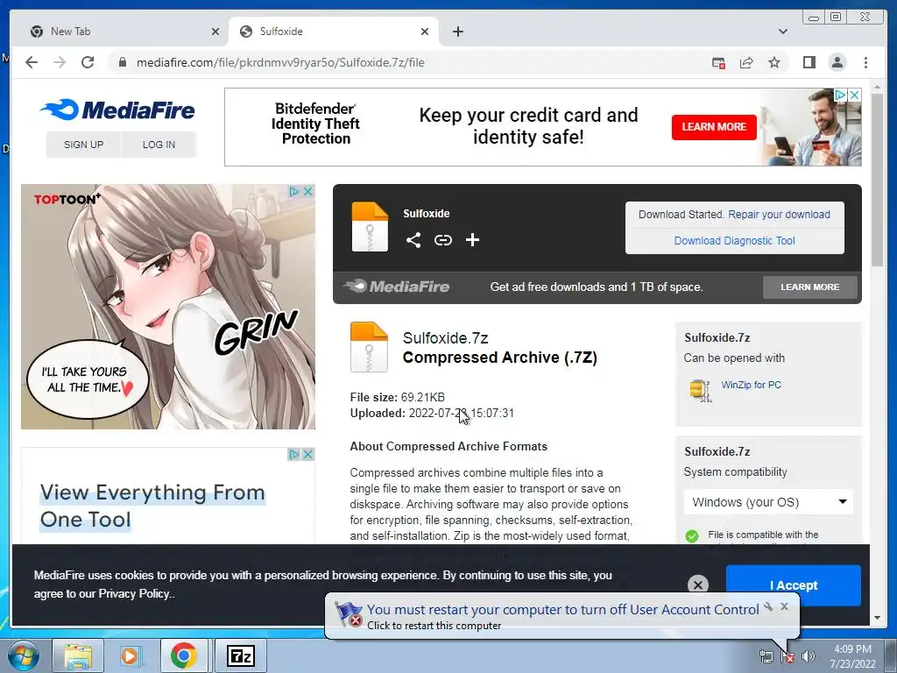Open a new browser tab
897x673 pixels.
(x=457, y=32)
